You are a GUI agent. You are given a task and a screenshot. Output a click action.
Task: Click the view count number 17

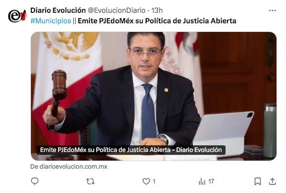click(211, 182)
